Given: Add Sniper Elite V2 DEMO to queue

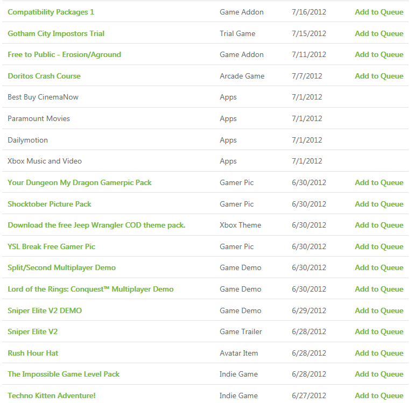Looking at the screenshot, I should (x=379, y=310).
